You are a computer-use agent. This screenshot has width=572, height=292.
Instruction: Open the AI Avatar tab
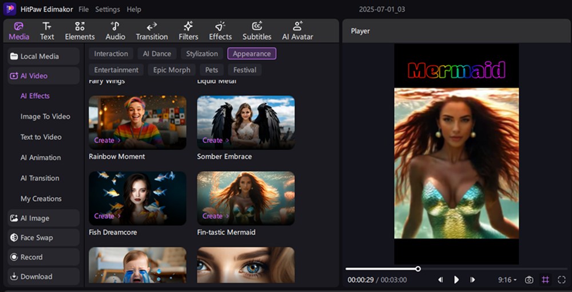pyautogui.click(x=297, y=31)
